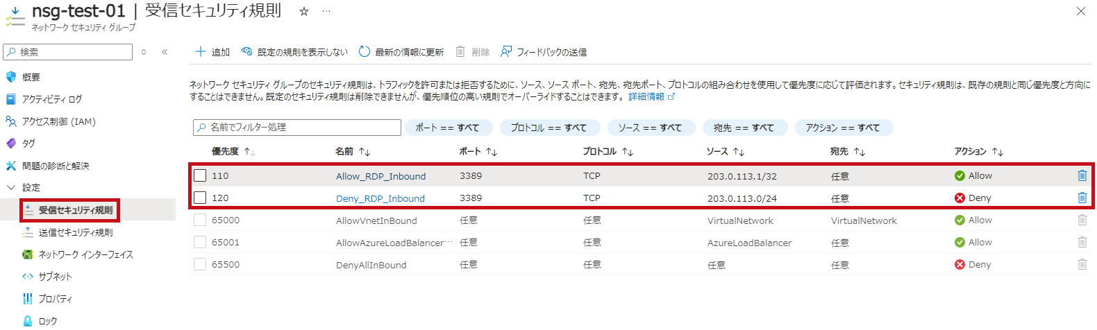The image size is (1097, 330).
Task: Click the green Allow icon on rule 110
Action: click(960, 176)
